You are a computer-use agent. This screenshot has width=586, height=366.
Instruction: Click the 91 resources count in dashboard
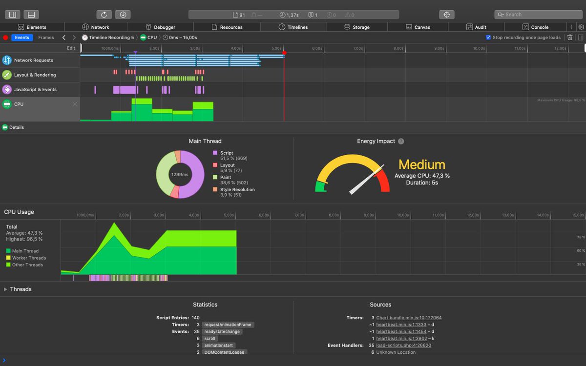point(239,15)
